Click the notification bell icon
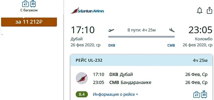214x100 pixels. pyautogui.click(x=200, y=11)
